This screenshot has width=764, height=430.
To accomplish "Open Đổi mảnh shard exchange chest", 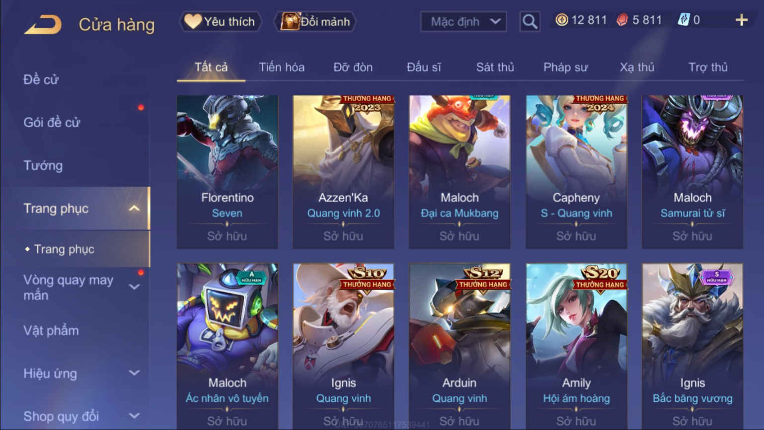I will pyautogui.click(x=315, y=21).
